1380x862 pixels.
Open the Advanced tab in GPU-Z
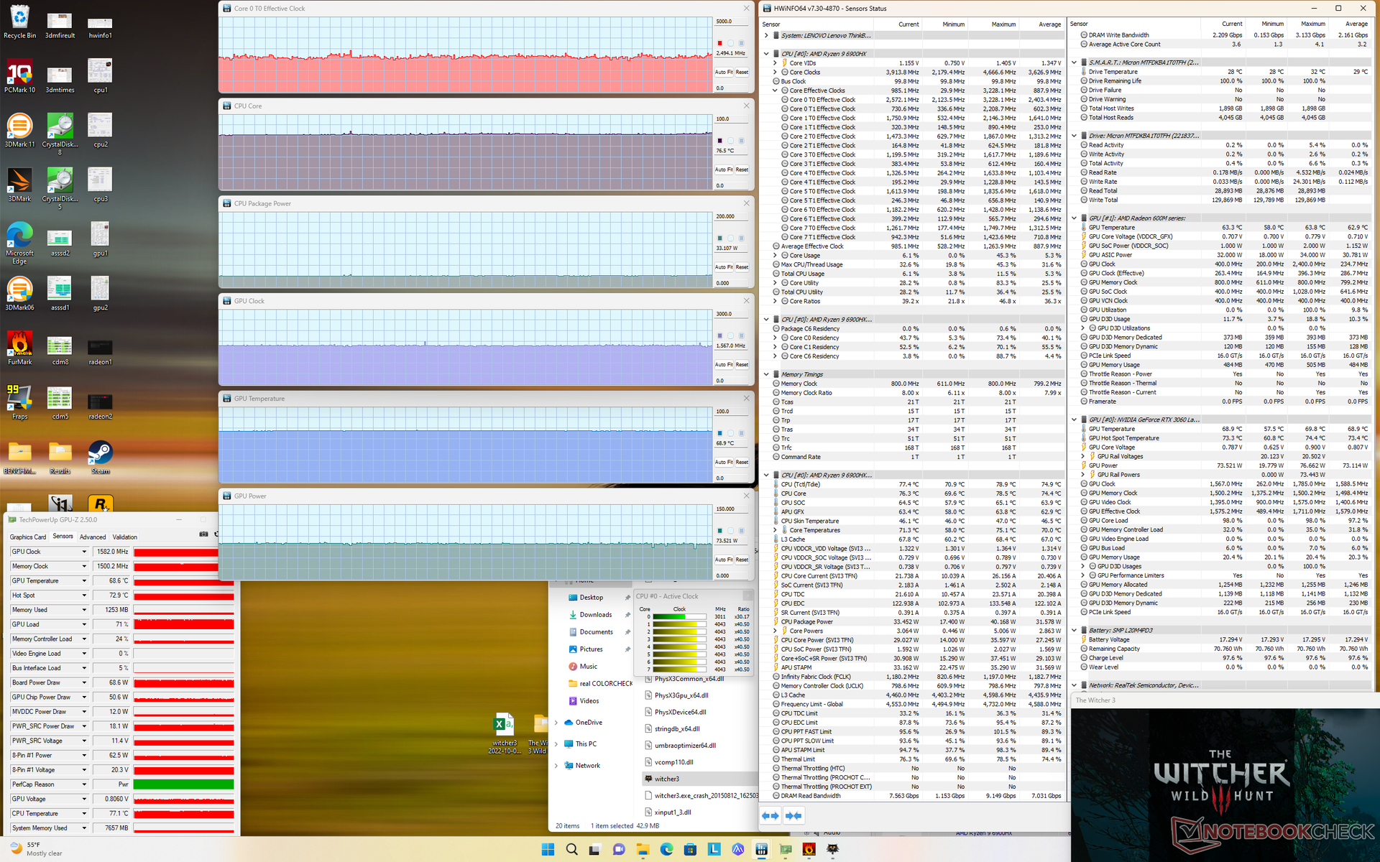(93, 537)
